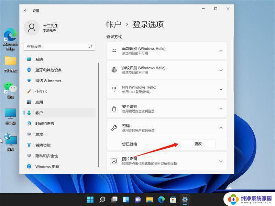
Task: Click the right pane vertical scrollbar
Action: click(233, 64)
